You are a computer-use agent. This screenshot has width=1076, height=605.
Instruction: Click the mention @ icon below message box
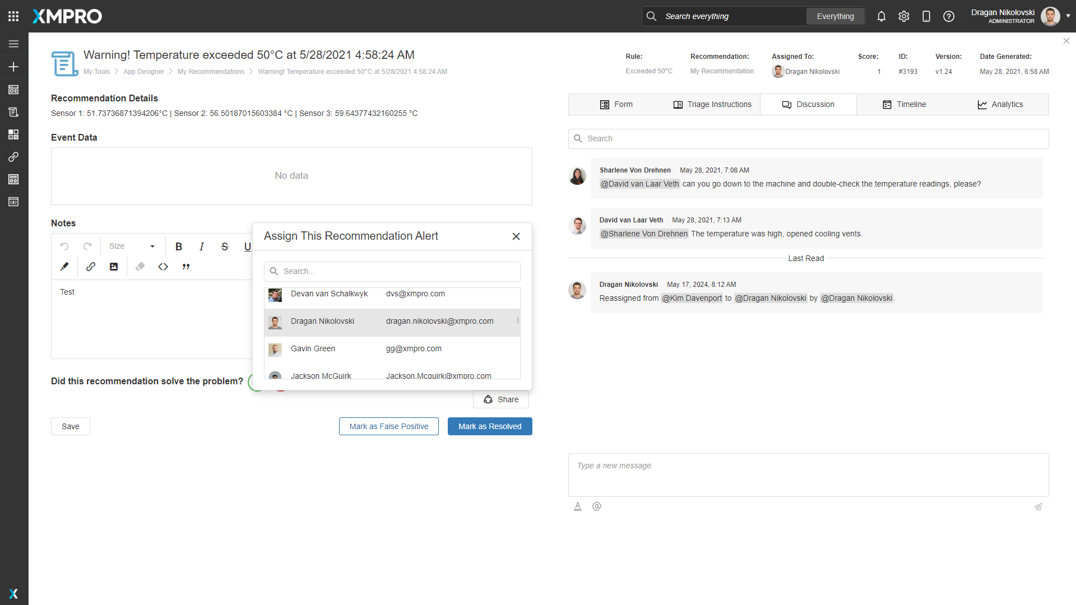click(597, 506)
